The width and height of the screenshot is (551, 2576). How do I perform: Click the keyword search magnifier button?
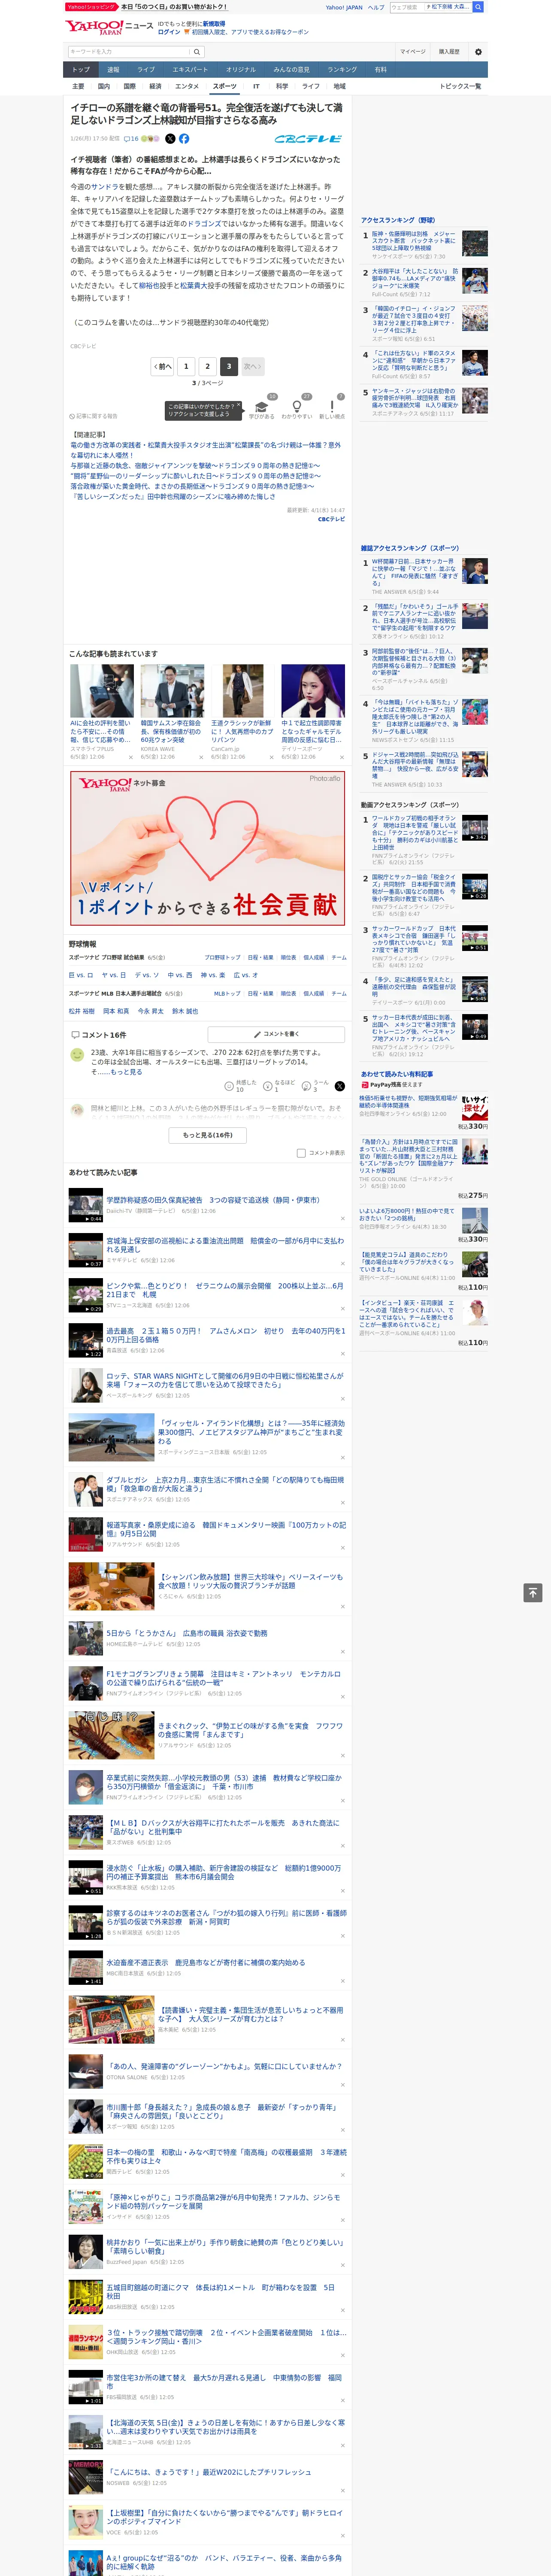pyautogui.click(x=197, y=52)
